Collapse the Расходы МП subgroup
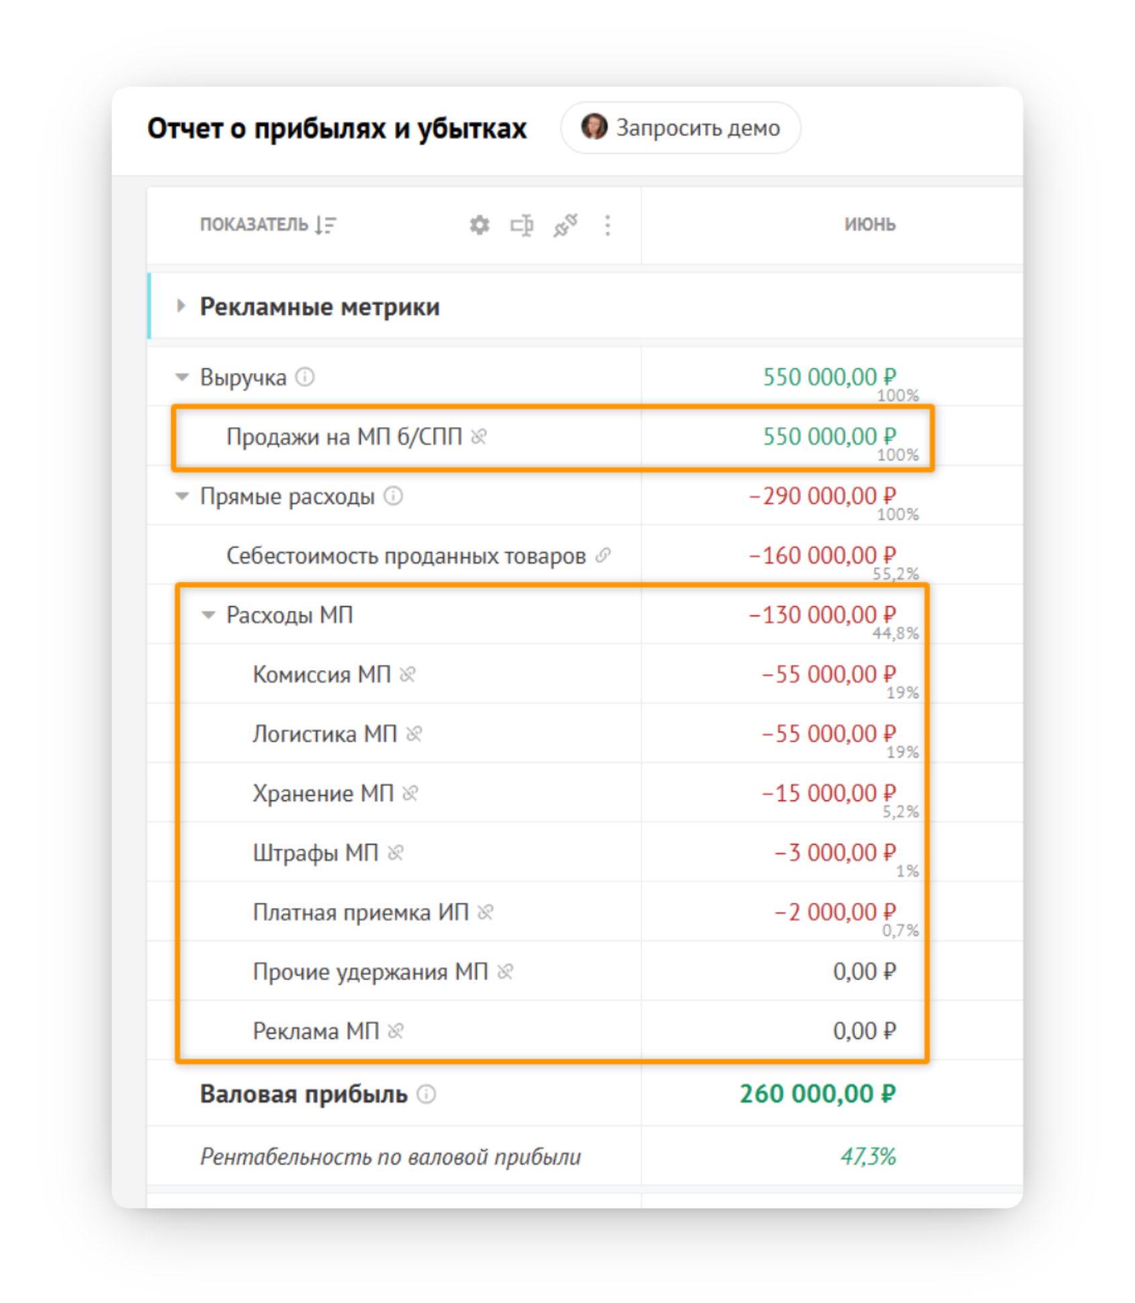The width and height of the screenshot is (1135, 1303). [x=208, y=615]
